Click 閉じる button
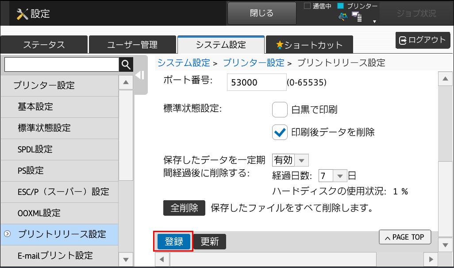 [262, 13]
